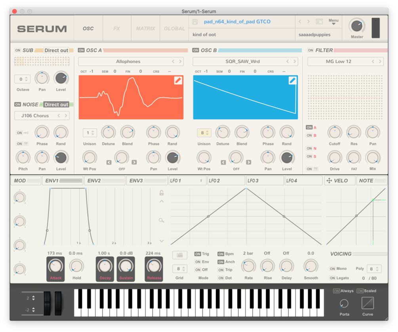Image resolution: width=398 pixels, height=332 pixels.
Task: Click the OSC A Wt Pos knob
Action: tap(90, 157)
